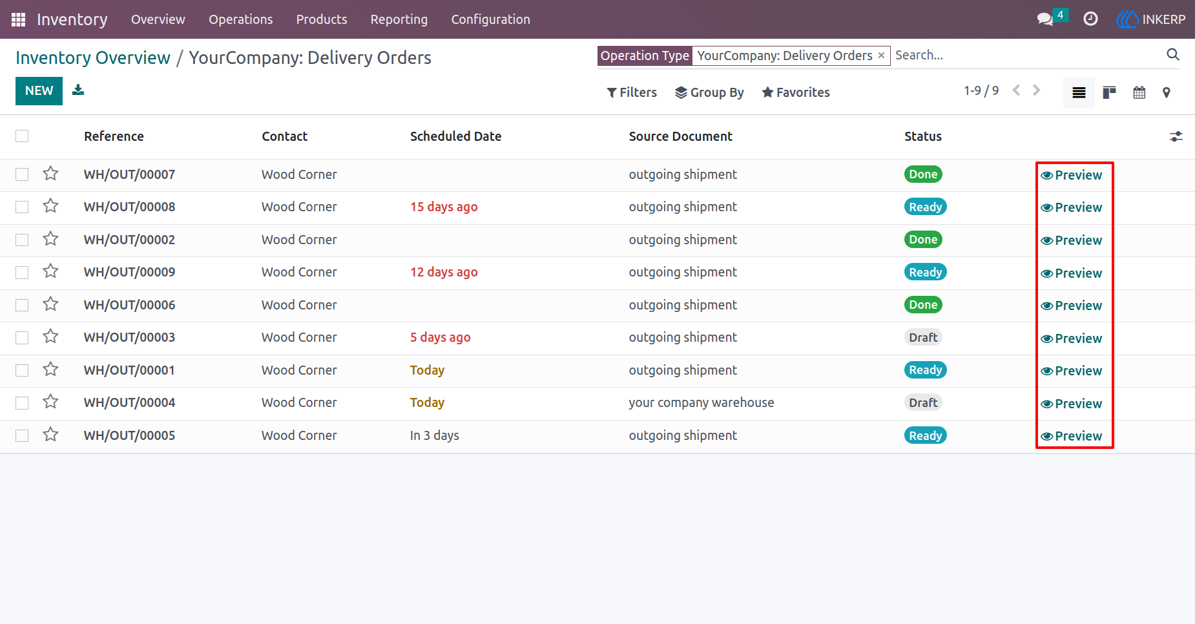Open the Operations menu
The image size is (1195, 624).
(240, 19)
